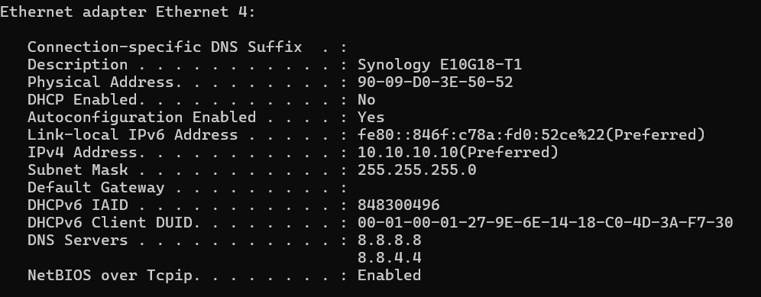Click the DNS server 8.8.8.8
Viewport: 761px width, 297px height.
pos(389,240)
